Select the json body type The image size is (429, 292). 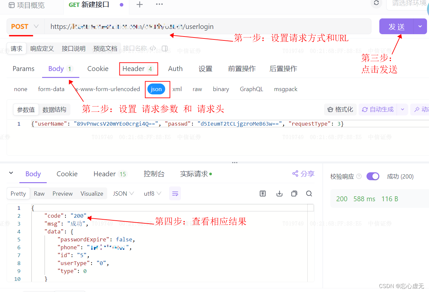(x=156, y=89)
